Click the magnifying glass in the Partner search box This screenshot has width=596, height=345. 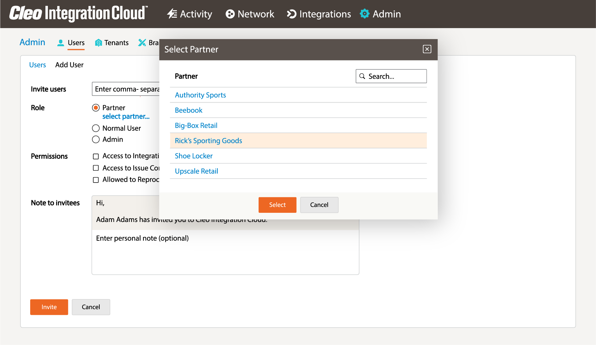(x=363, y=76)
